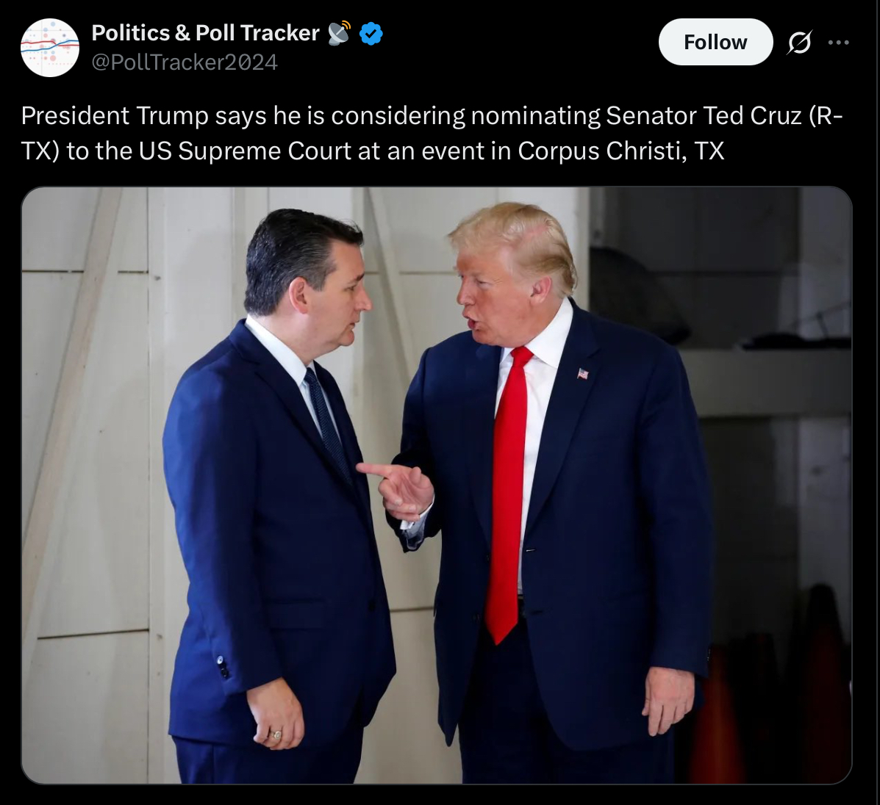Image resolution: width=880 pixels, height=805 pixels.
Task: Open the three-dot More options menu
Action: coord(839,42)
